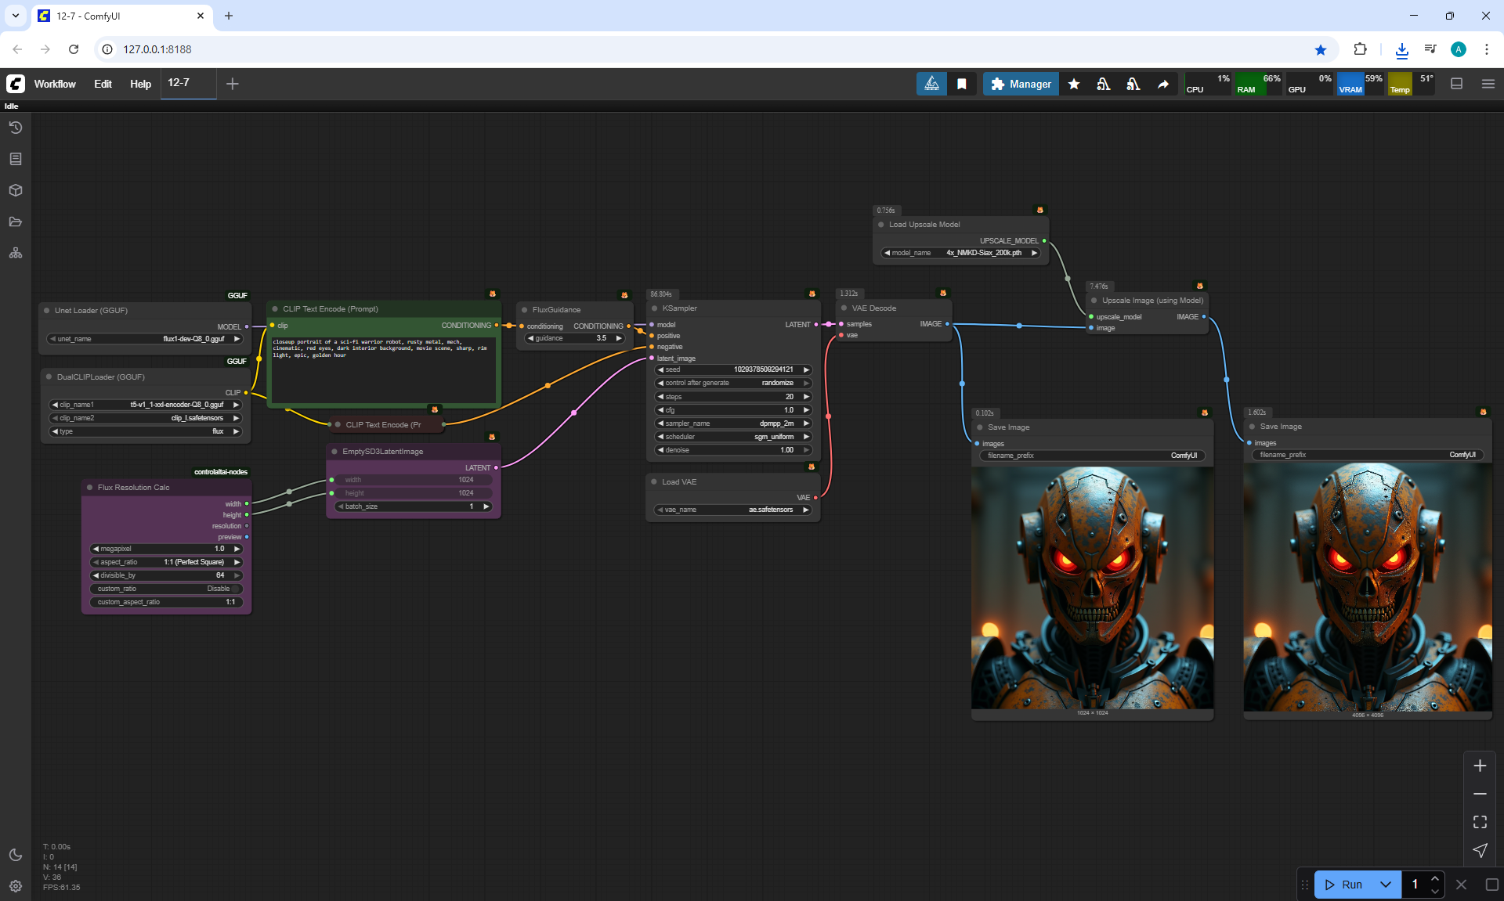This screenshot has width=1504, height=901.
Task: Click the fit view canvas icon
Action: (1480, 822)
